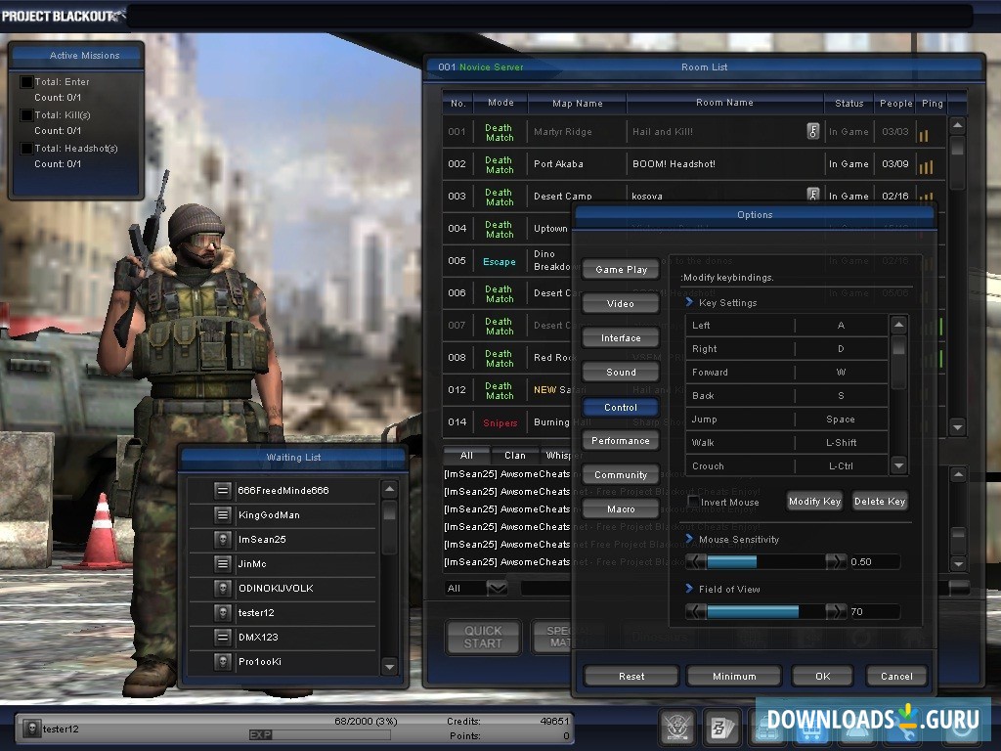This screenshot has height=751, width=1001.
Task: Open the inventory backpack icon
Action: pos(767,728)
